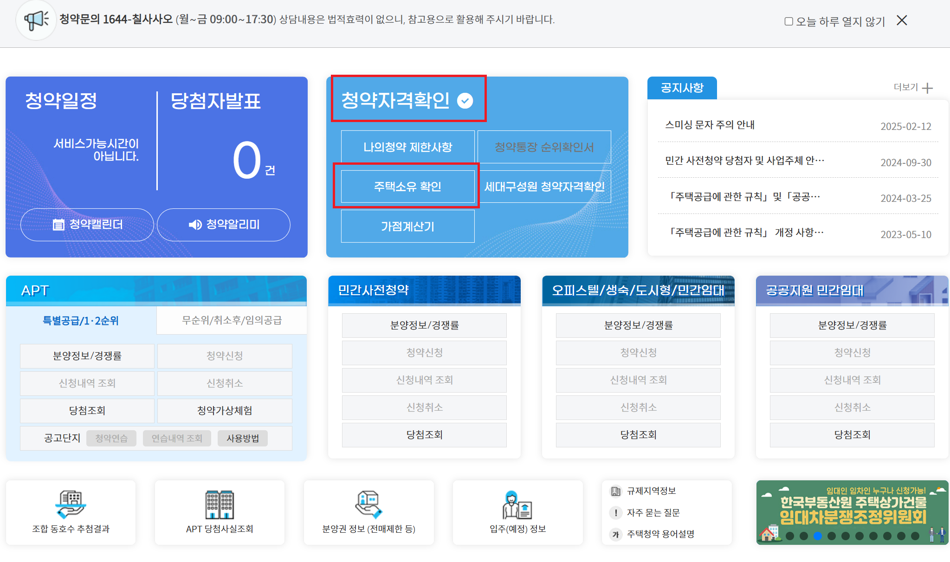Open 자주 묻는 질문 exclamation icon
Viewport: 950px width, 562px height.
coord(616,512)
